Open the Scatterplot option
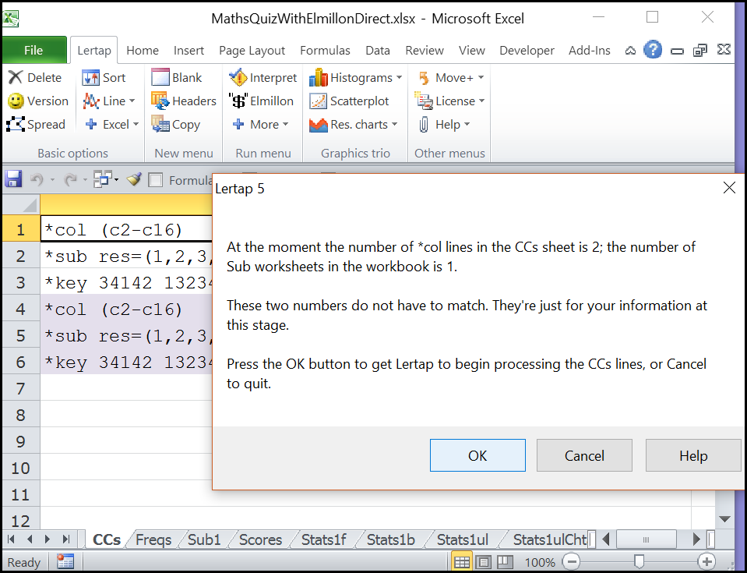This screenshot has width=747, height=573. 349,101
